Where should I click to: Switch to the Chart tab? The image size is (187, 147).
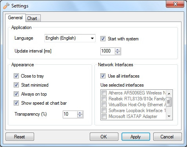33,18
